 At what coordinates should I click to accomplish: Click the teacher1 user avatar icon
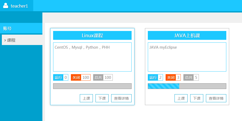click(x=6, y=5)
